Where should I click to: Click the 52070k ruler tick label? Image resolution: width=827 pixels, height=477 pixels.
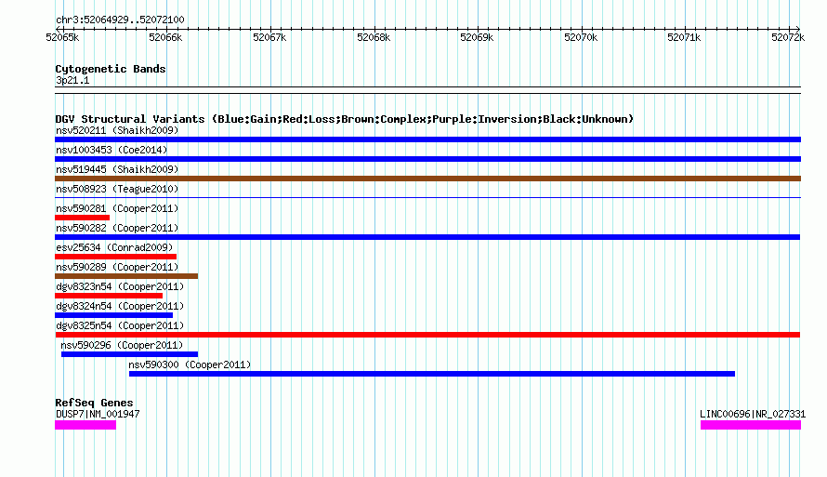581,37
